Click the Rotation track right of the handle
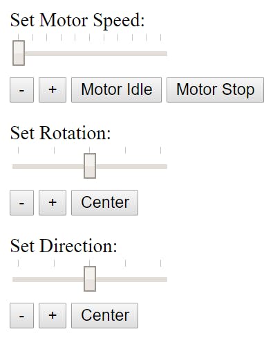The image size is (273, 345). (x=131, y=166)
